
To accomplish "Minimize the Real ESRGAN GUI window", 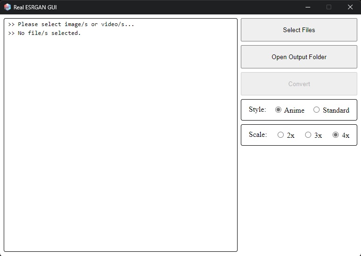I will click(308, 7).
